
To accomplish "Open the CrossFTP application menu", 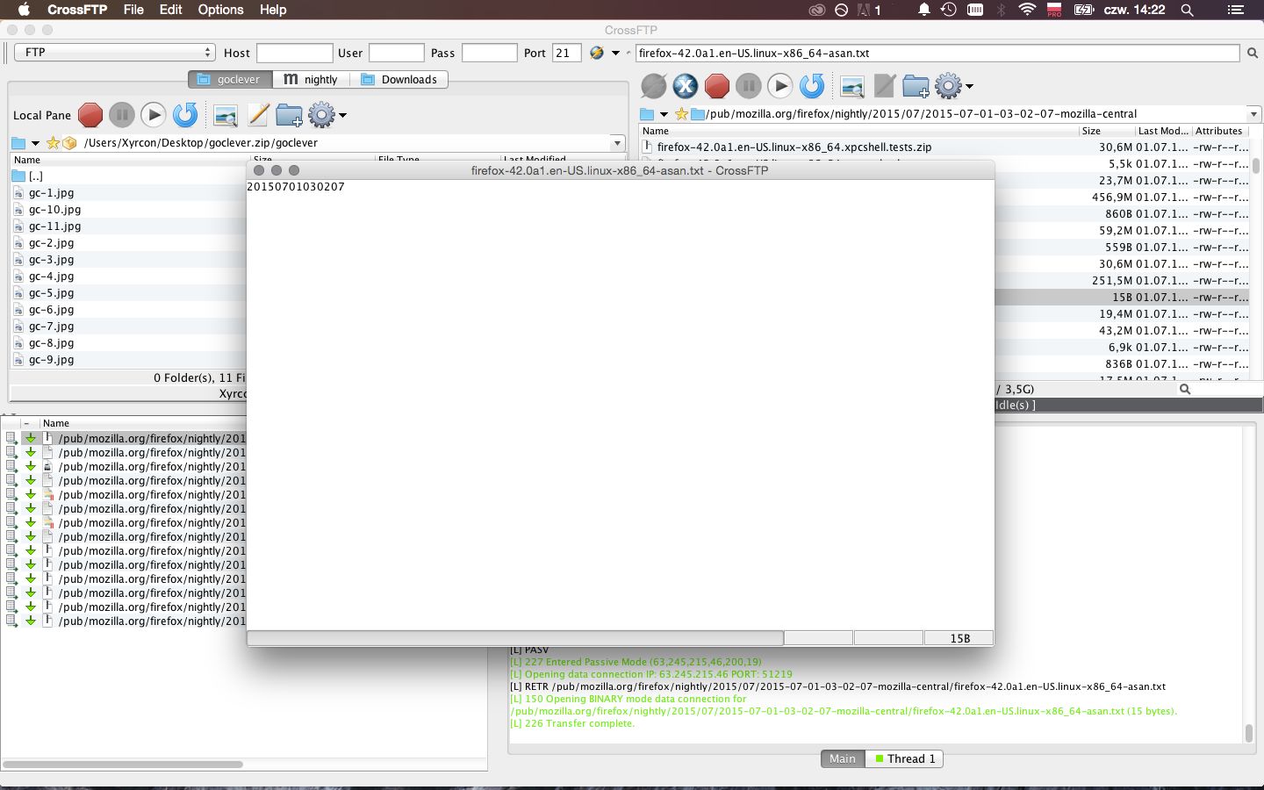I will 77,10.
